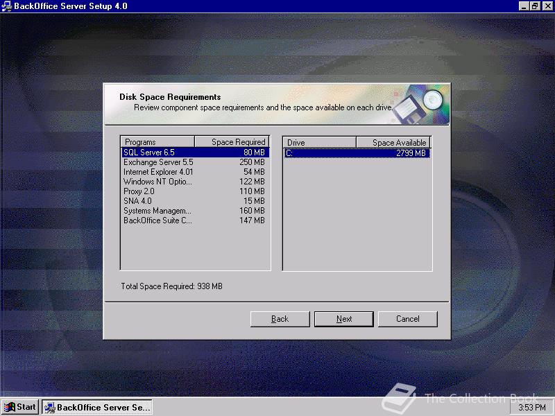Image resolution: width=555 pixels, height=416 pixels.
Task: Click the 3:53 PM clock in system tray
Action: [532, 408]
